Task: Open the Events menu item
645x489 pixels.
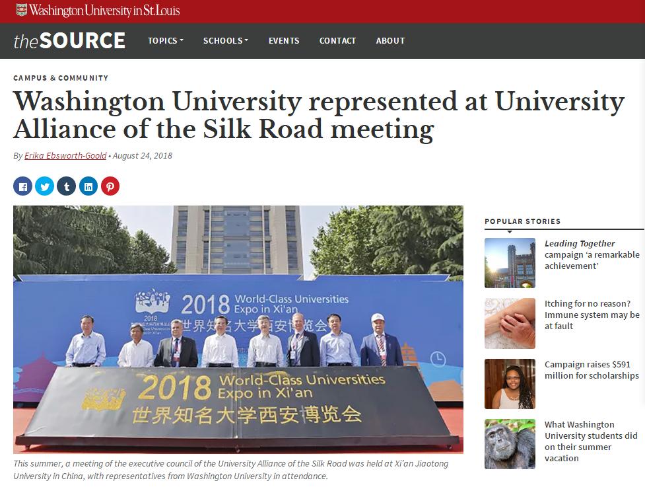Action: (284, 41)
